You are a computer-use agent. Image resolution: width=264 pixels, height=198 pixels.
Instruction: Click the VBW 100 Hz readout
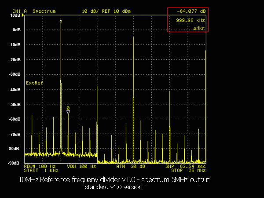pyautogui.click(x=81, y=166)
